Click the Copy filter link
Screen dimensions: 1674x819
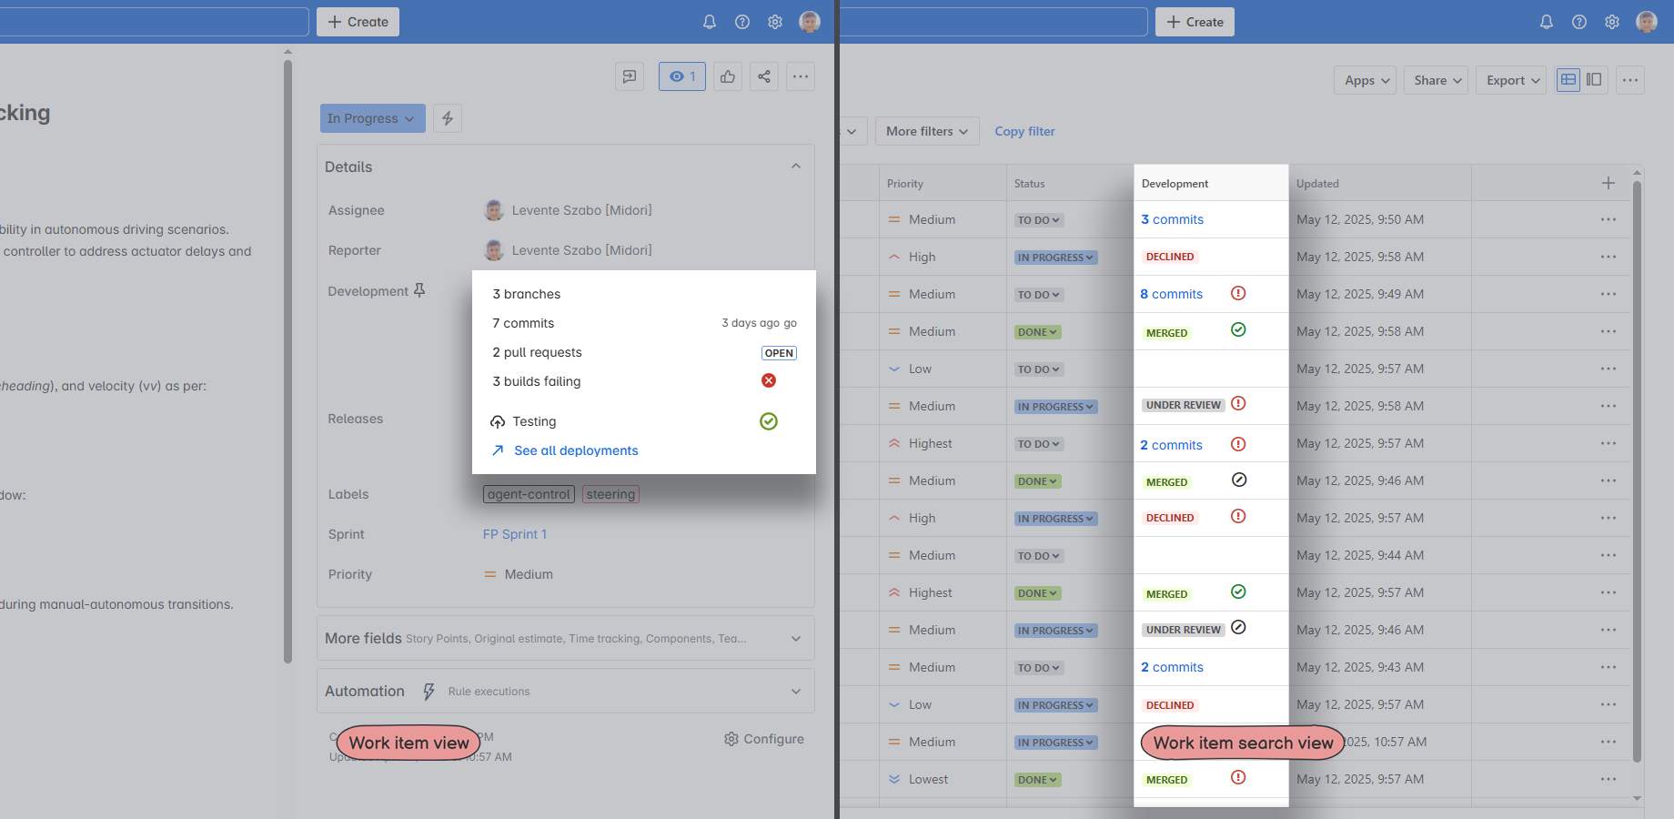pyautogui.click(x=1024, y=131)
